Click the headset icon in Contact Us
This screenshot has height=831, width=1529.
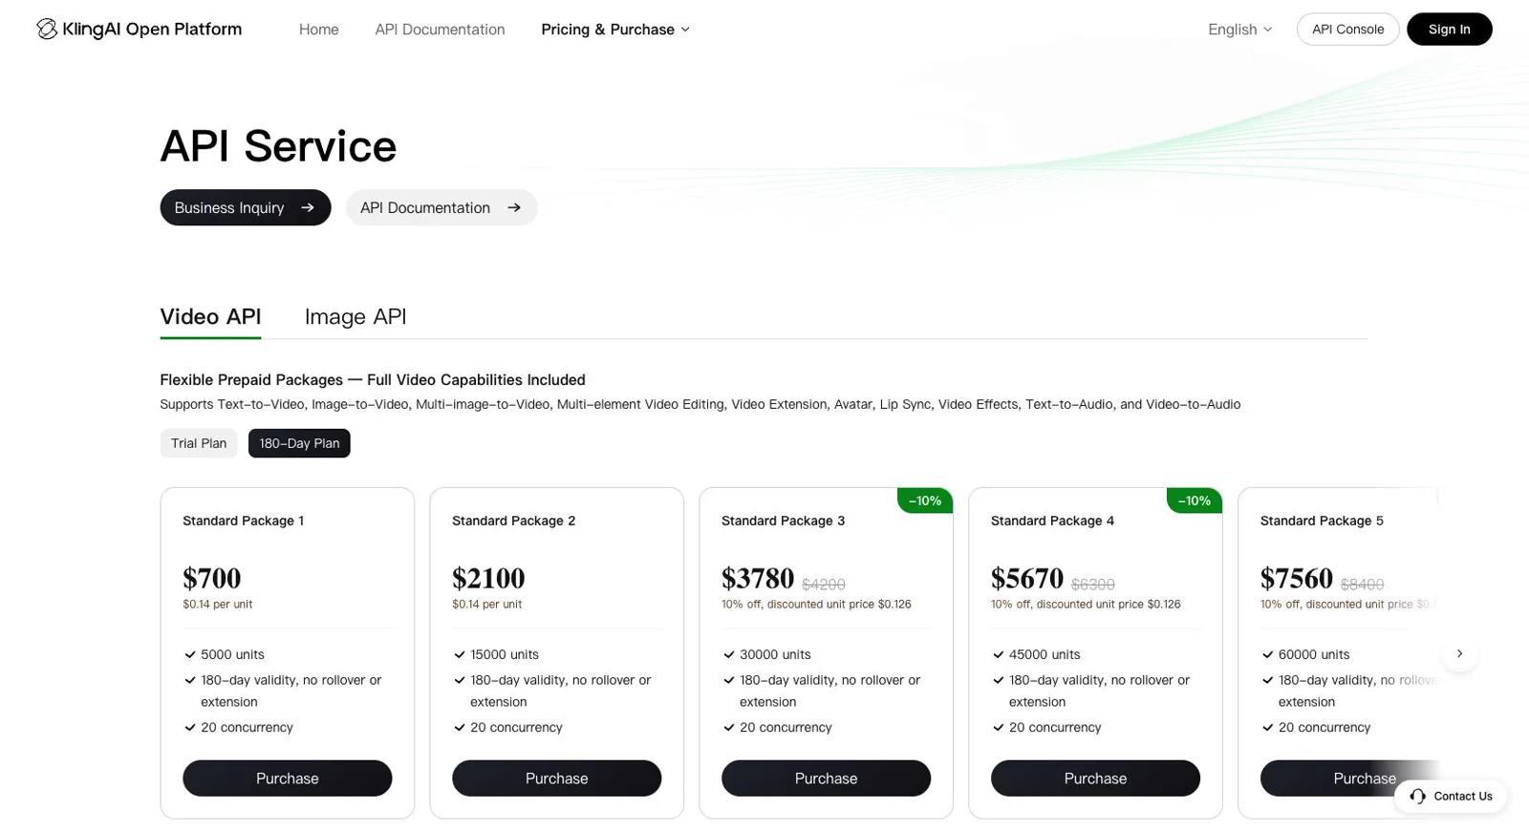[x=1417, y=796]
